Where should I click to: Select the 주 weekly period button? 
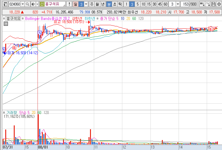92,4
